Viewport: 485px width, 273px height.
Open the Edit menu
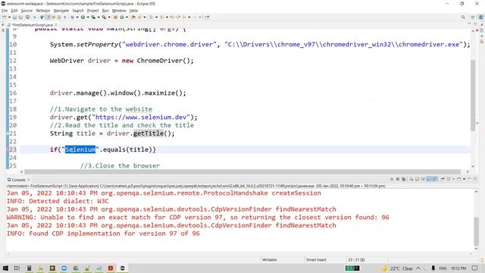click(x=14, y=11)
